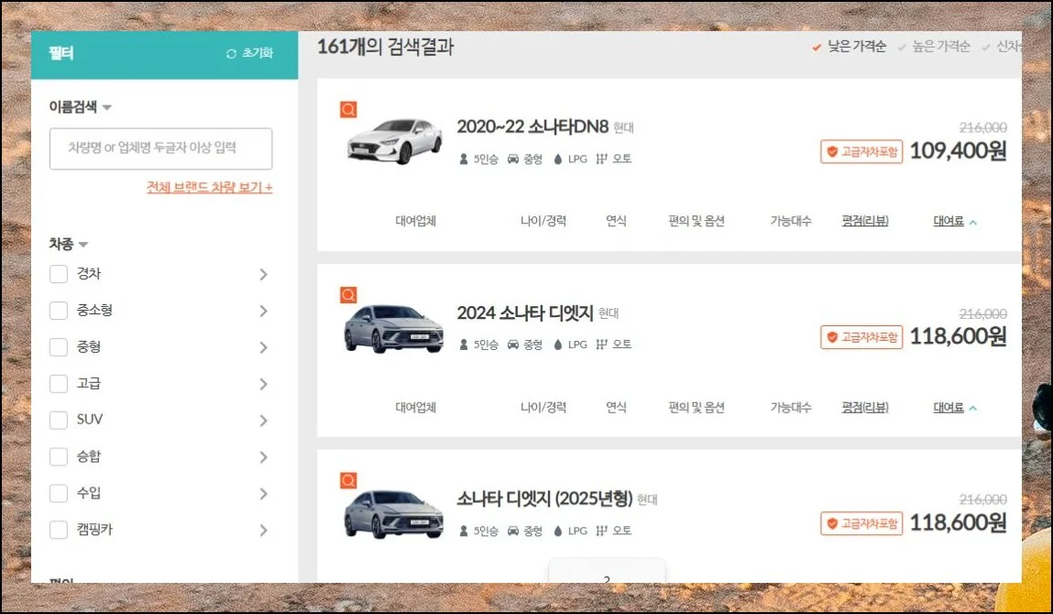The height and width of the screenshot is (614, 1053).
Task: Open 평점(리뷰) link for 2024 소나타 디엣지
Action: click(x=864, y=407)
